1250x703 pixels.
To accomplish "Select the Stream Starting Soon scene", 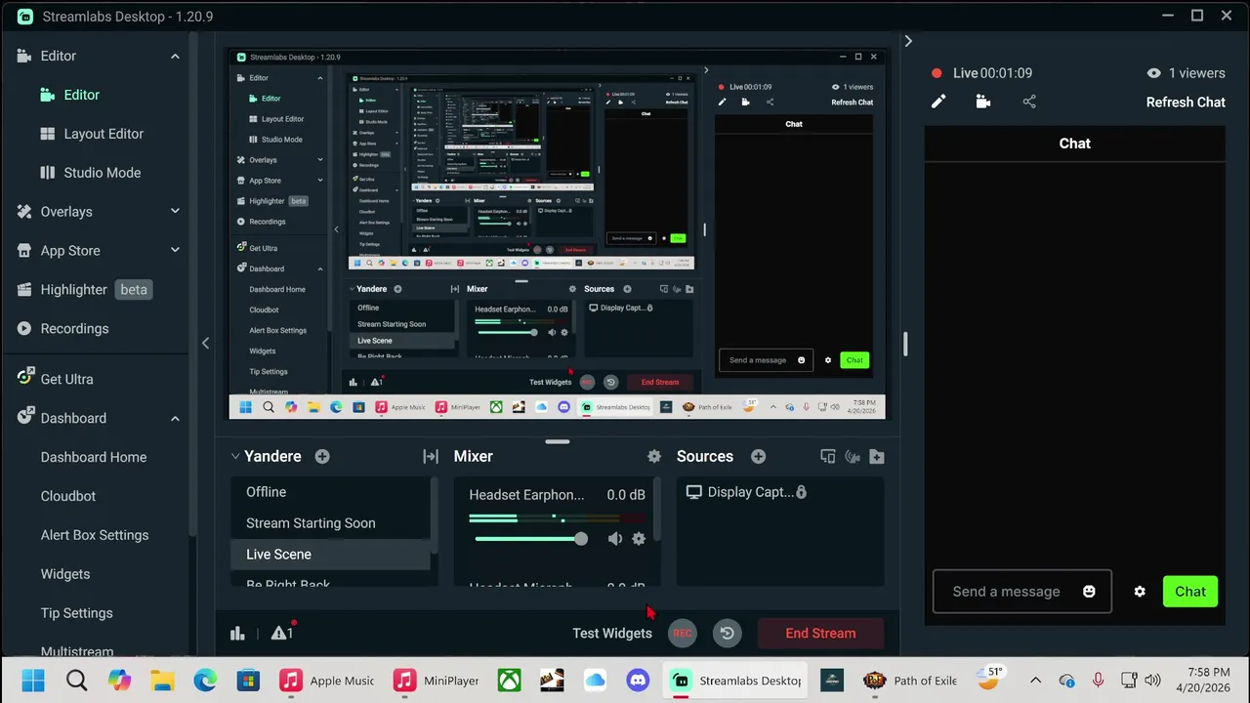I will click(x=330, y=523).
